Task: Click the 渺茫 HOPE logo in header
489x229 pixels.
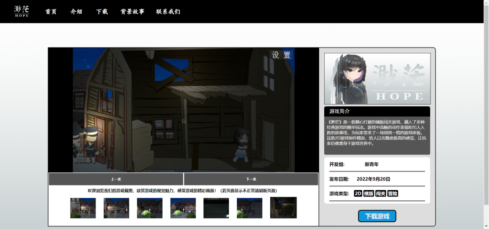Action: [x=22, y=11]
